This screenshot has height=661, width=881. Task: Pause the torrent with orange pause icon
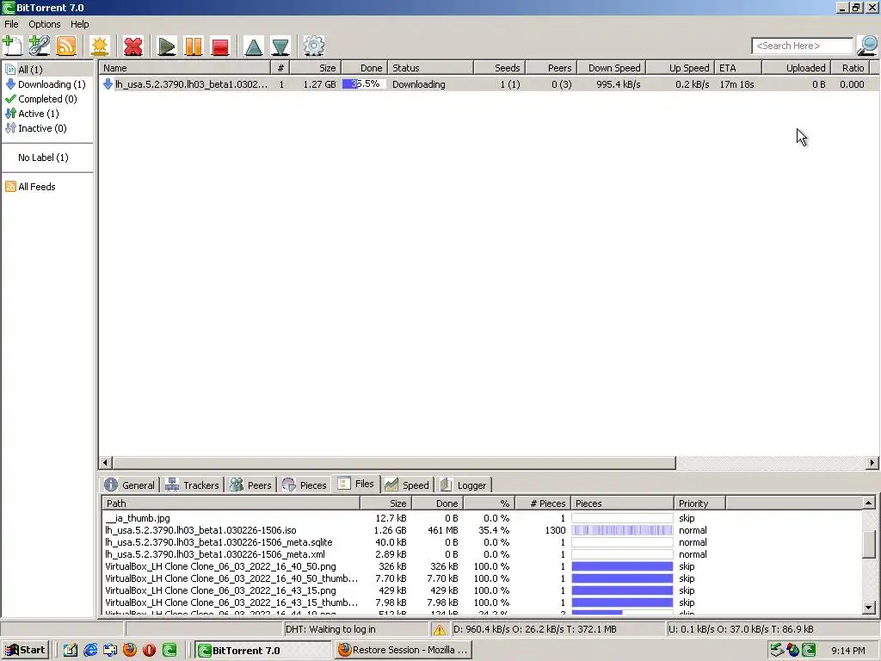194,46
